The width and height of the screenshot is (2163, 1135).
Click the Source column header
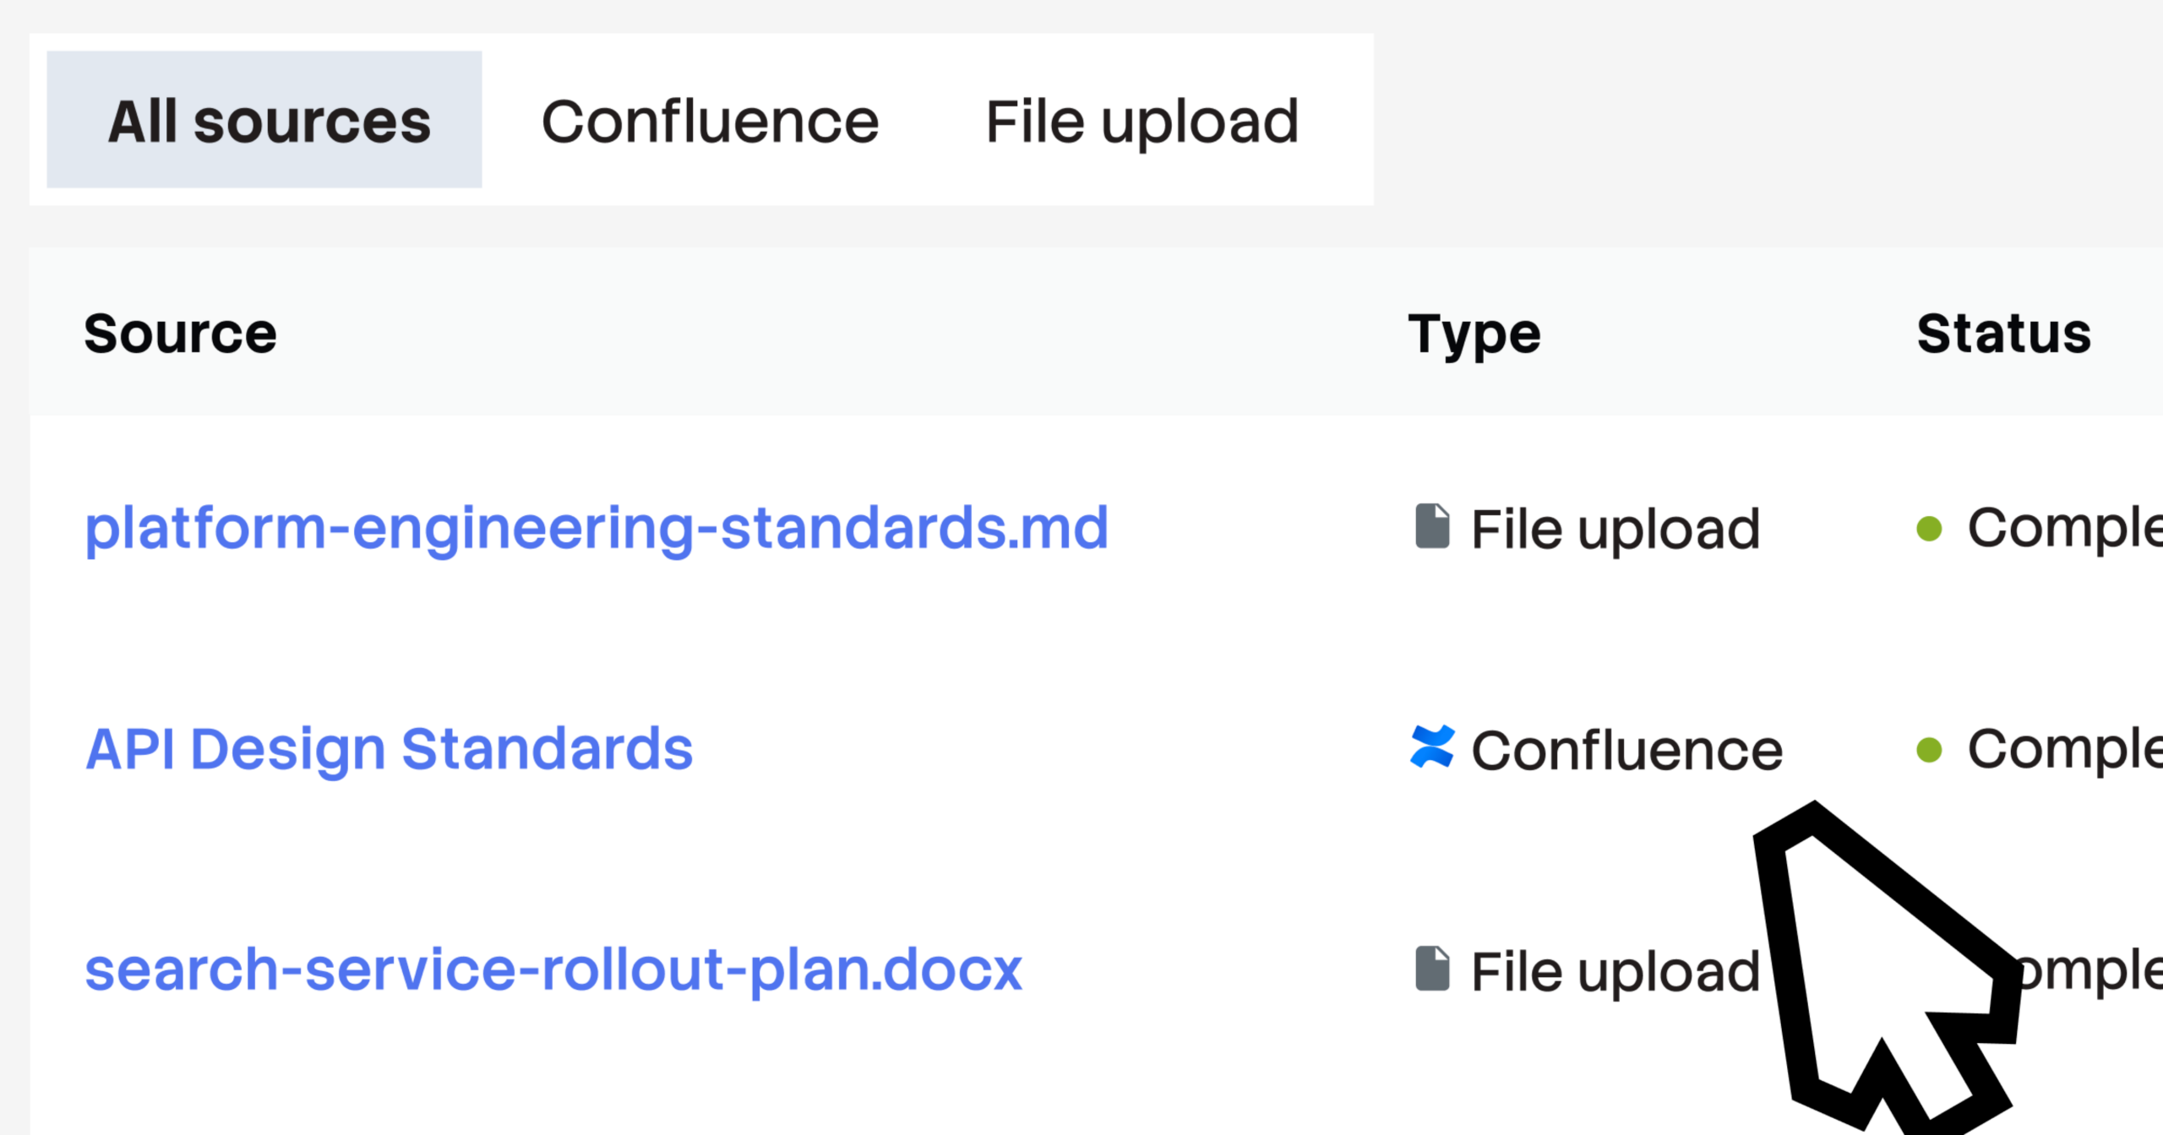(180, 334)
